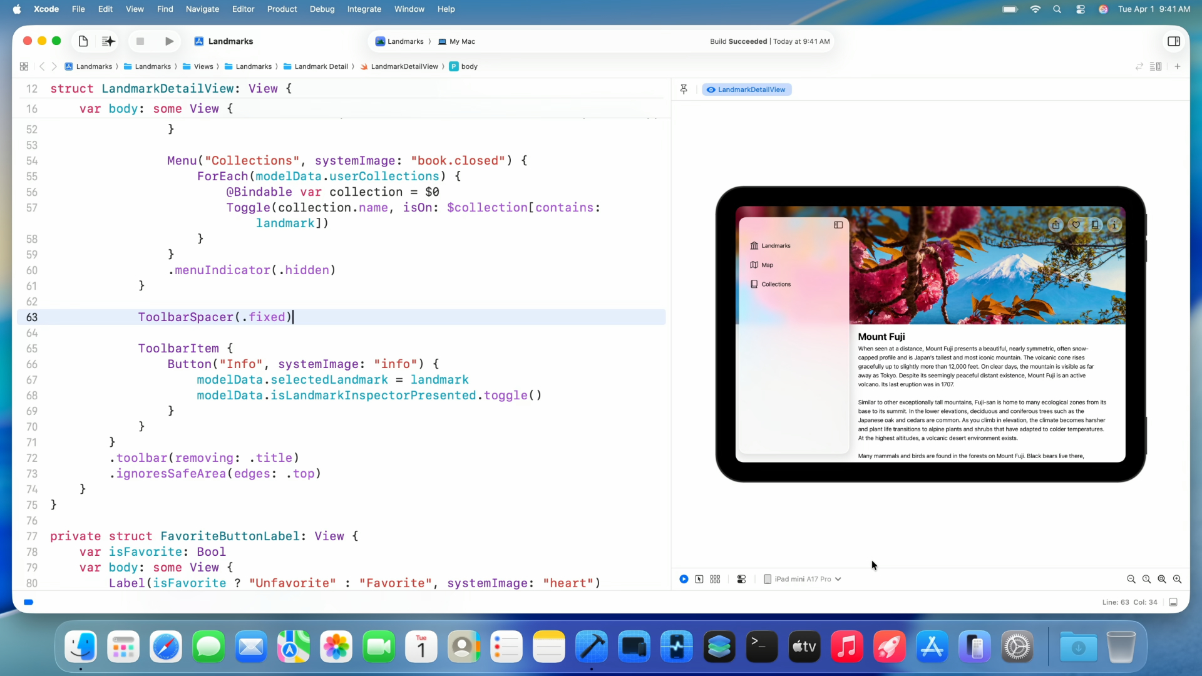
Task: Toggle the navigator sidebar with sparkle icon
Action: click(108, 41)
